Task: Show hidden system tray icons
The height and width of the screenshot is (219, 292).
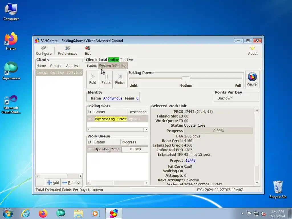Action: pos(242,214)
